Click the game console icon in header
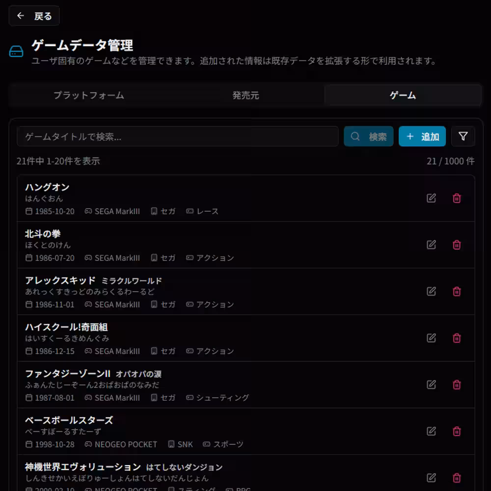The height and width of the screenshot is (491, 491). point(14,50)
